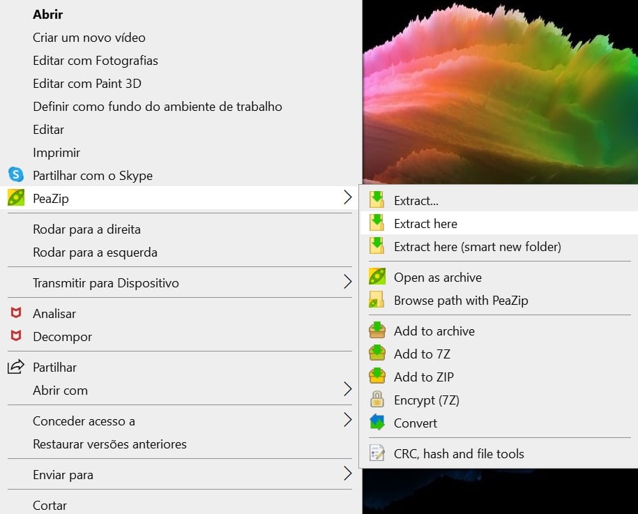The image size is (638, 514).
Task: Open CRC, hash and file tools
Action: click(x=459, y=454)
